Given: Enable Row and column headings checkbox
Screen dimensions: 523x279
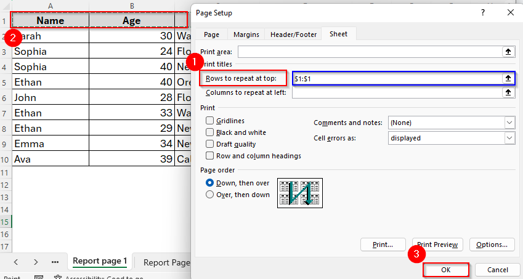Looking at the screenshot, I should click(209, 156).
